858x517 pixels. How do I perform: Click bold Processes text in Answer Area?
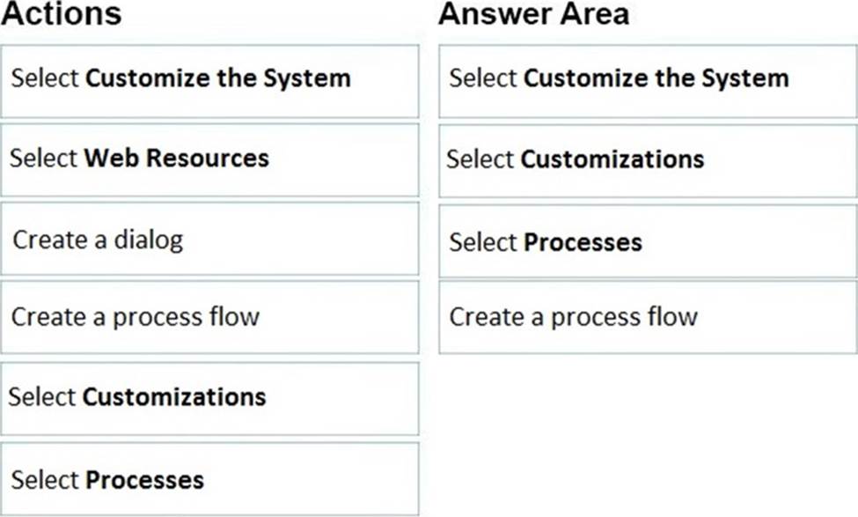point(583,242)
